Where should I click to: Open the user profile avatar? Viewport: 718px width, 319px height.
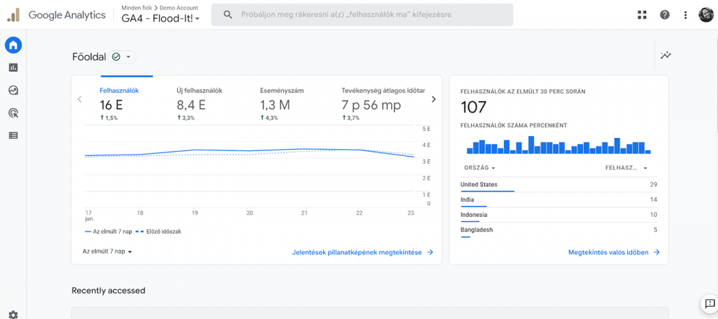pyautogui.click(x=705, y=15)
